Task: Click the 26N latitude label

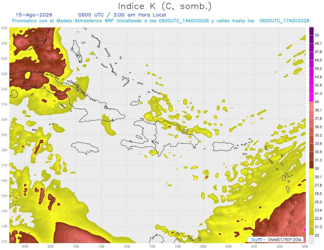Action: point(4,28)
